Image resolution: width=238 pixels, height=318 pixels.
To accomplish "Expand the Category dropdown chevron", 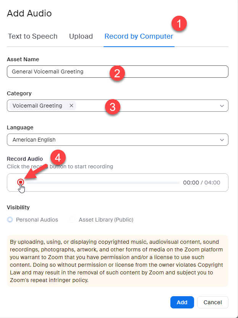I will 222,106.
